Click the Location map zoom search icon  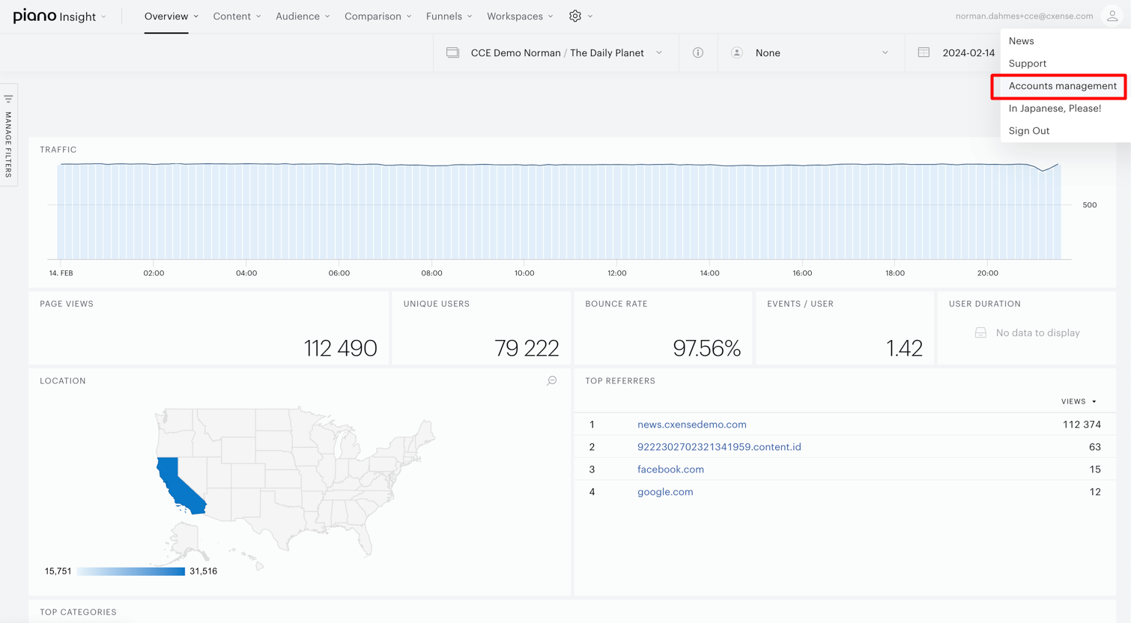(552, 380)
